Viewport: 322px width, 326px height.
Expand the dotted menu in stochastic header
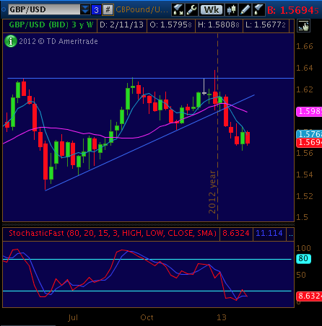291,234
